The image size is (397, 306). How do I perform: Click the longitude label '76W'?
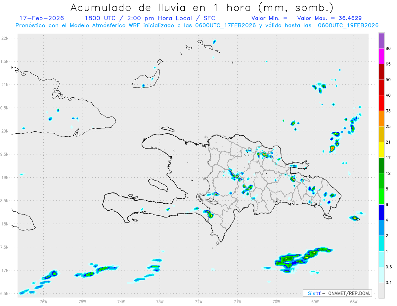tap(43, 301)
